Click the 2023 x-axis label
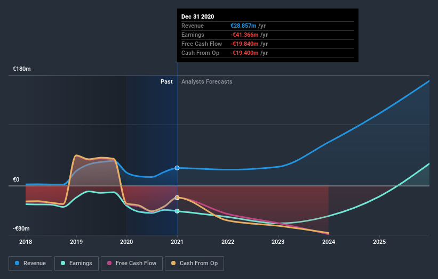 point(278,242)
